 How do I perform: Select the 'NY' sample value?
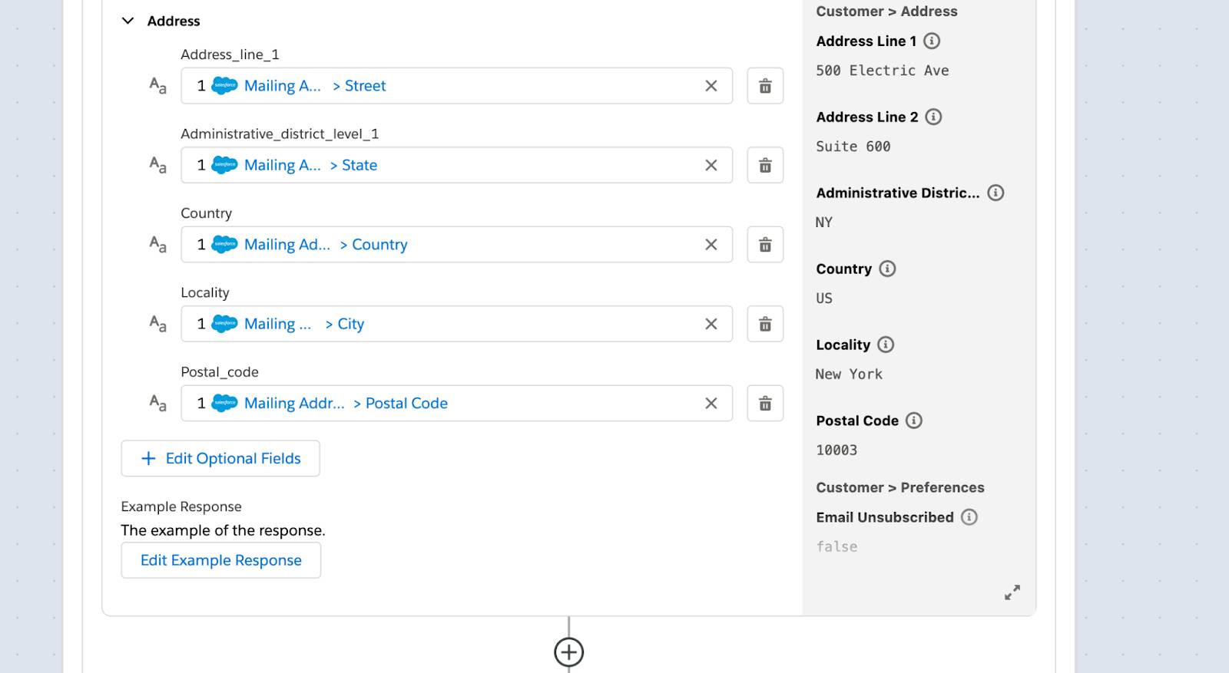(x=824, y=223)
